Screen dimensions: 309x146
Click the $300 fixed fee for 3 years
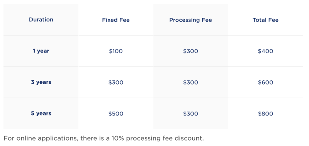[x=116, y=82]
